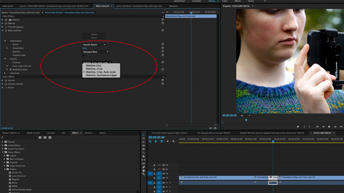Select the Rolling Shutter Repair effect

[x=22, y=189]
